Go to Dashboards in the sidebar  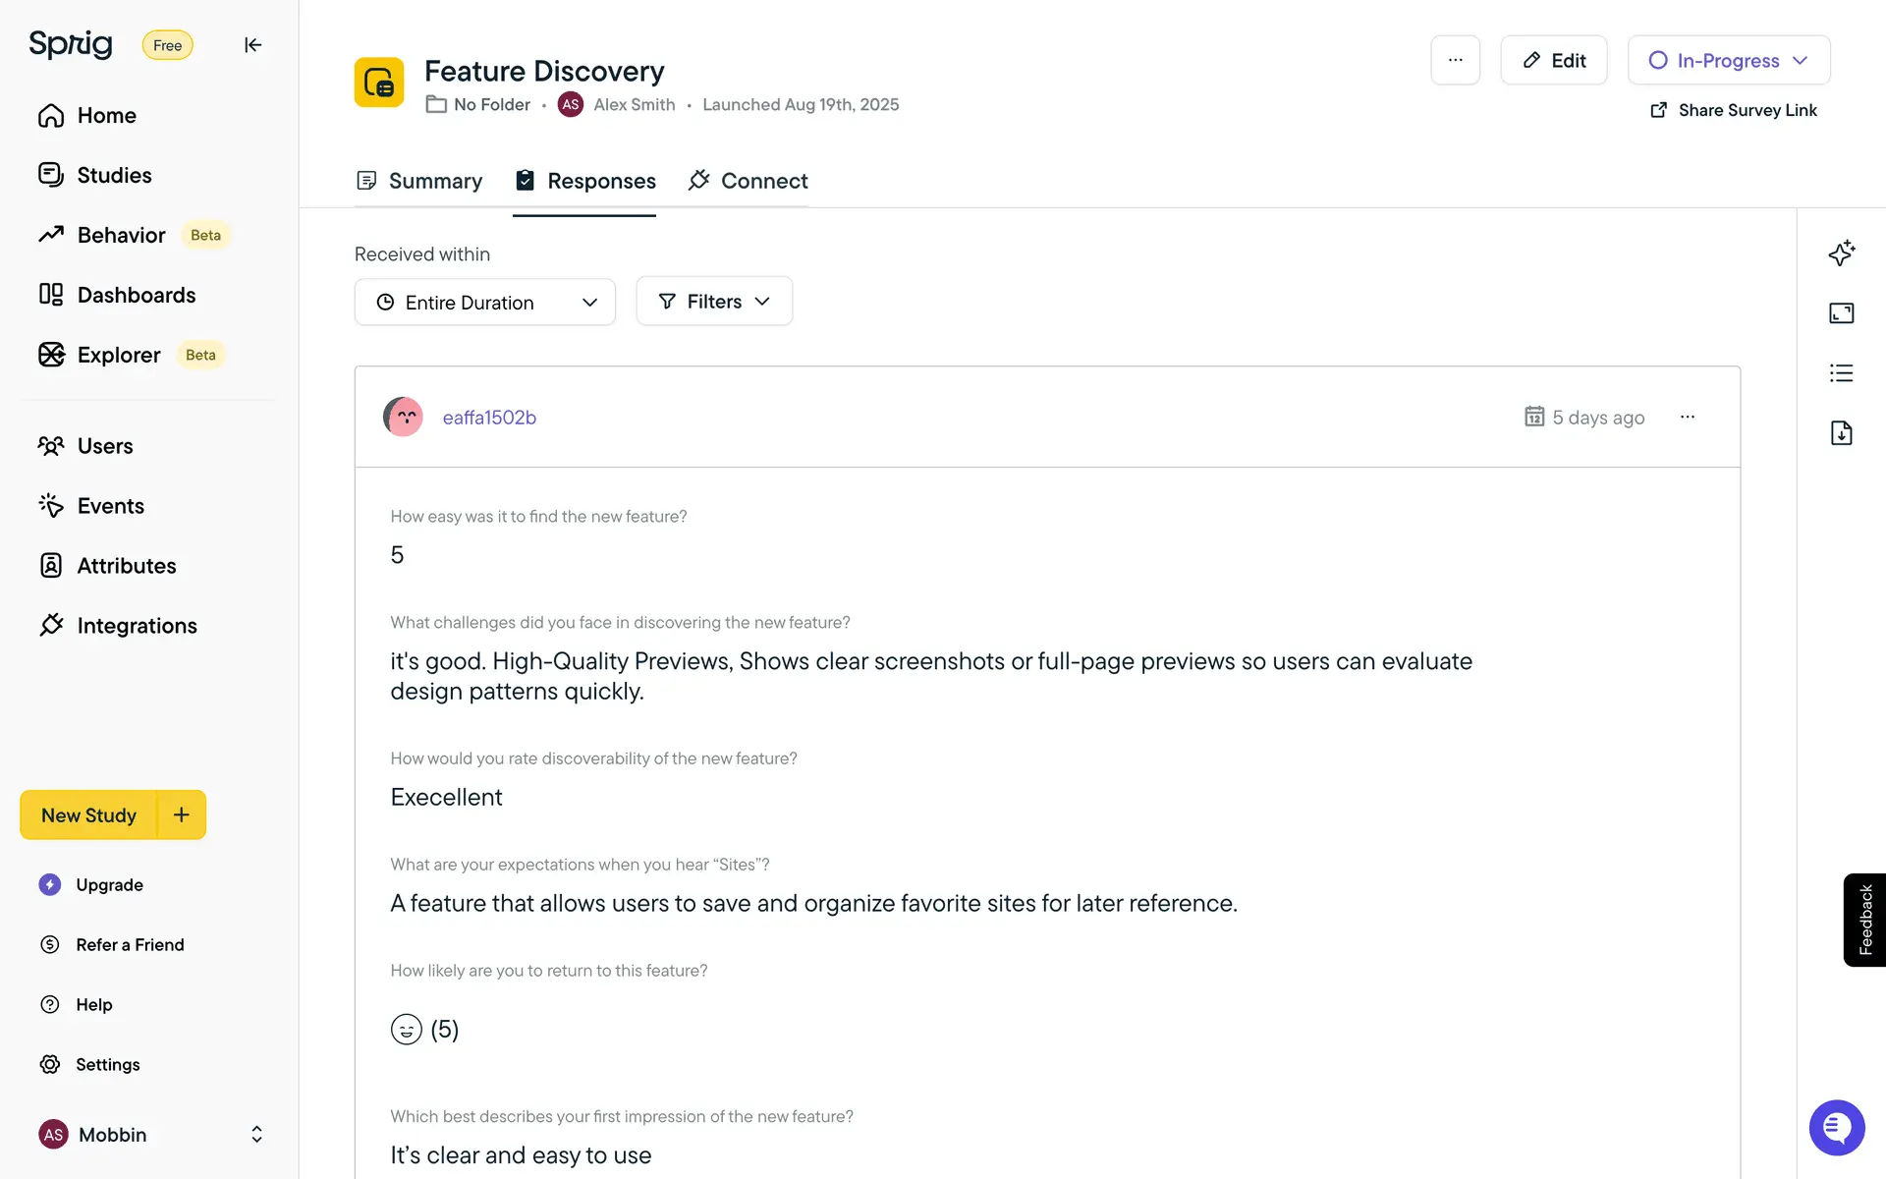[x=136, y=295]
